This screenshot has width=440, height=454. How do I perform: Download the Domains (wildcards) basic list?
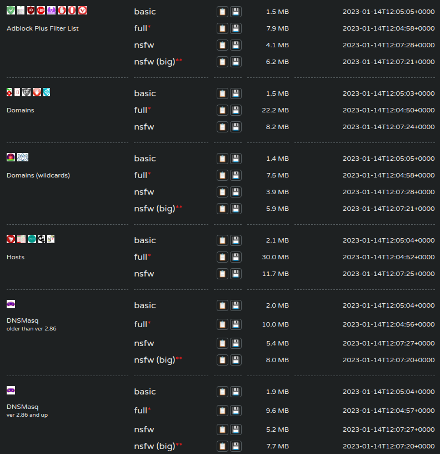pyautogui.click(x=236, y=159)
